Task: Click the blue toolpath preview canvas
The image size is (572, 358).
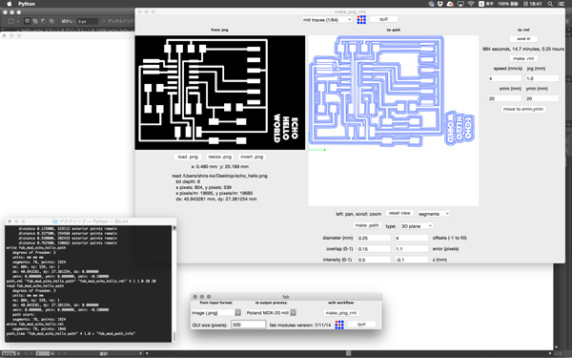Action: 393,120
